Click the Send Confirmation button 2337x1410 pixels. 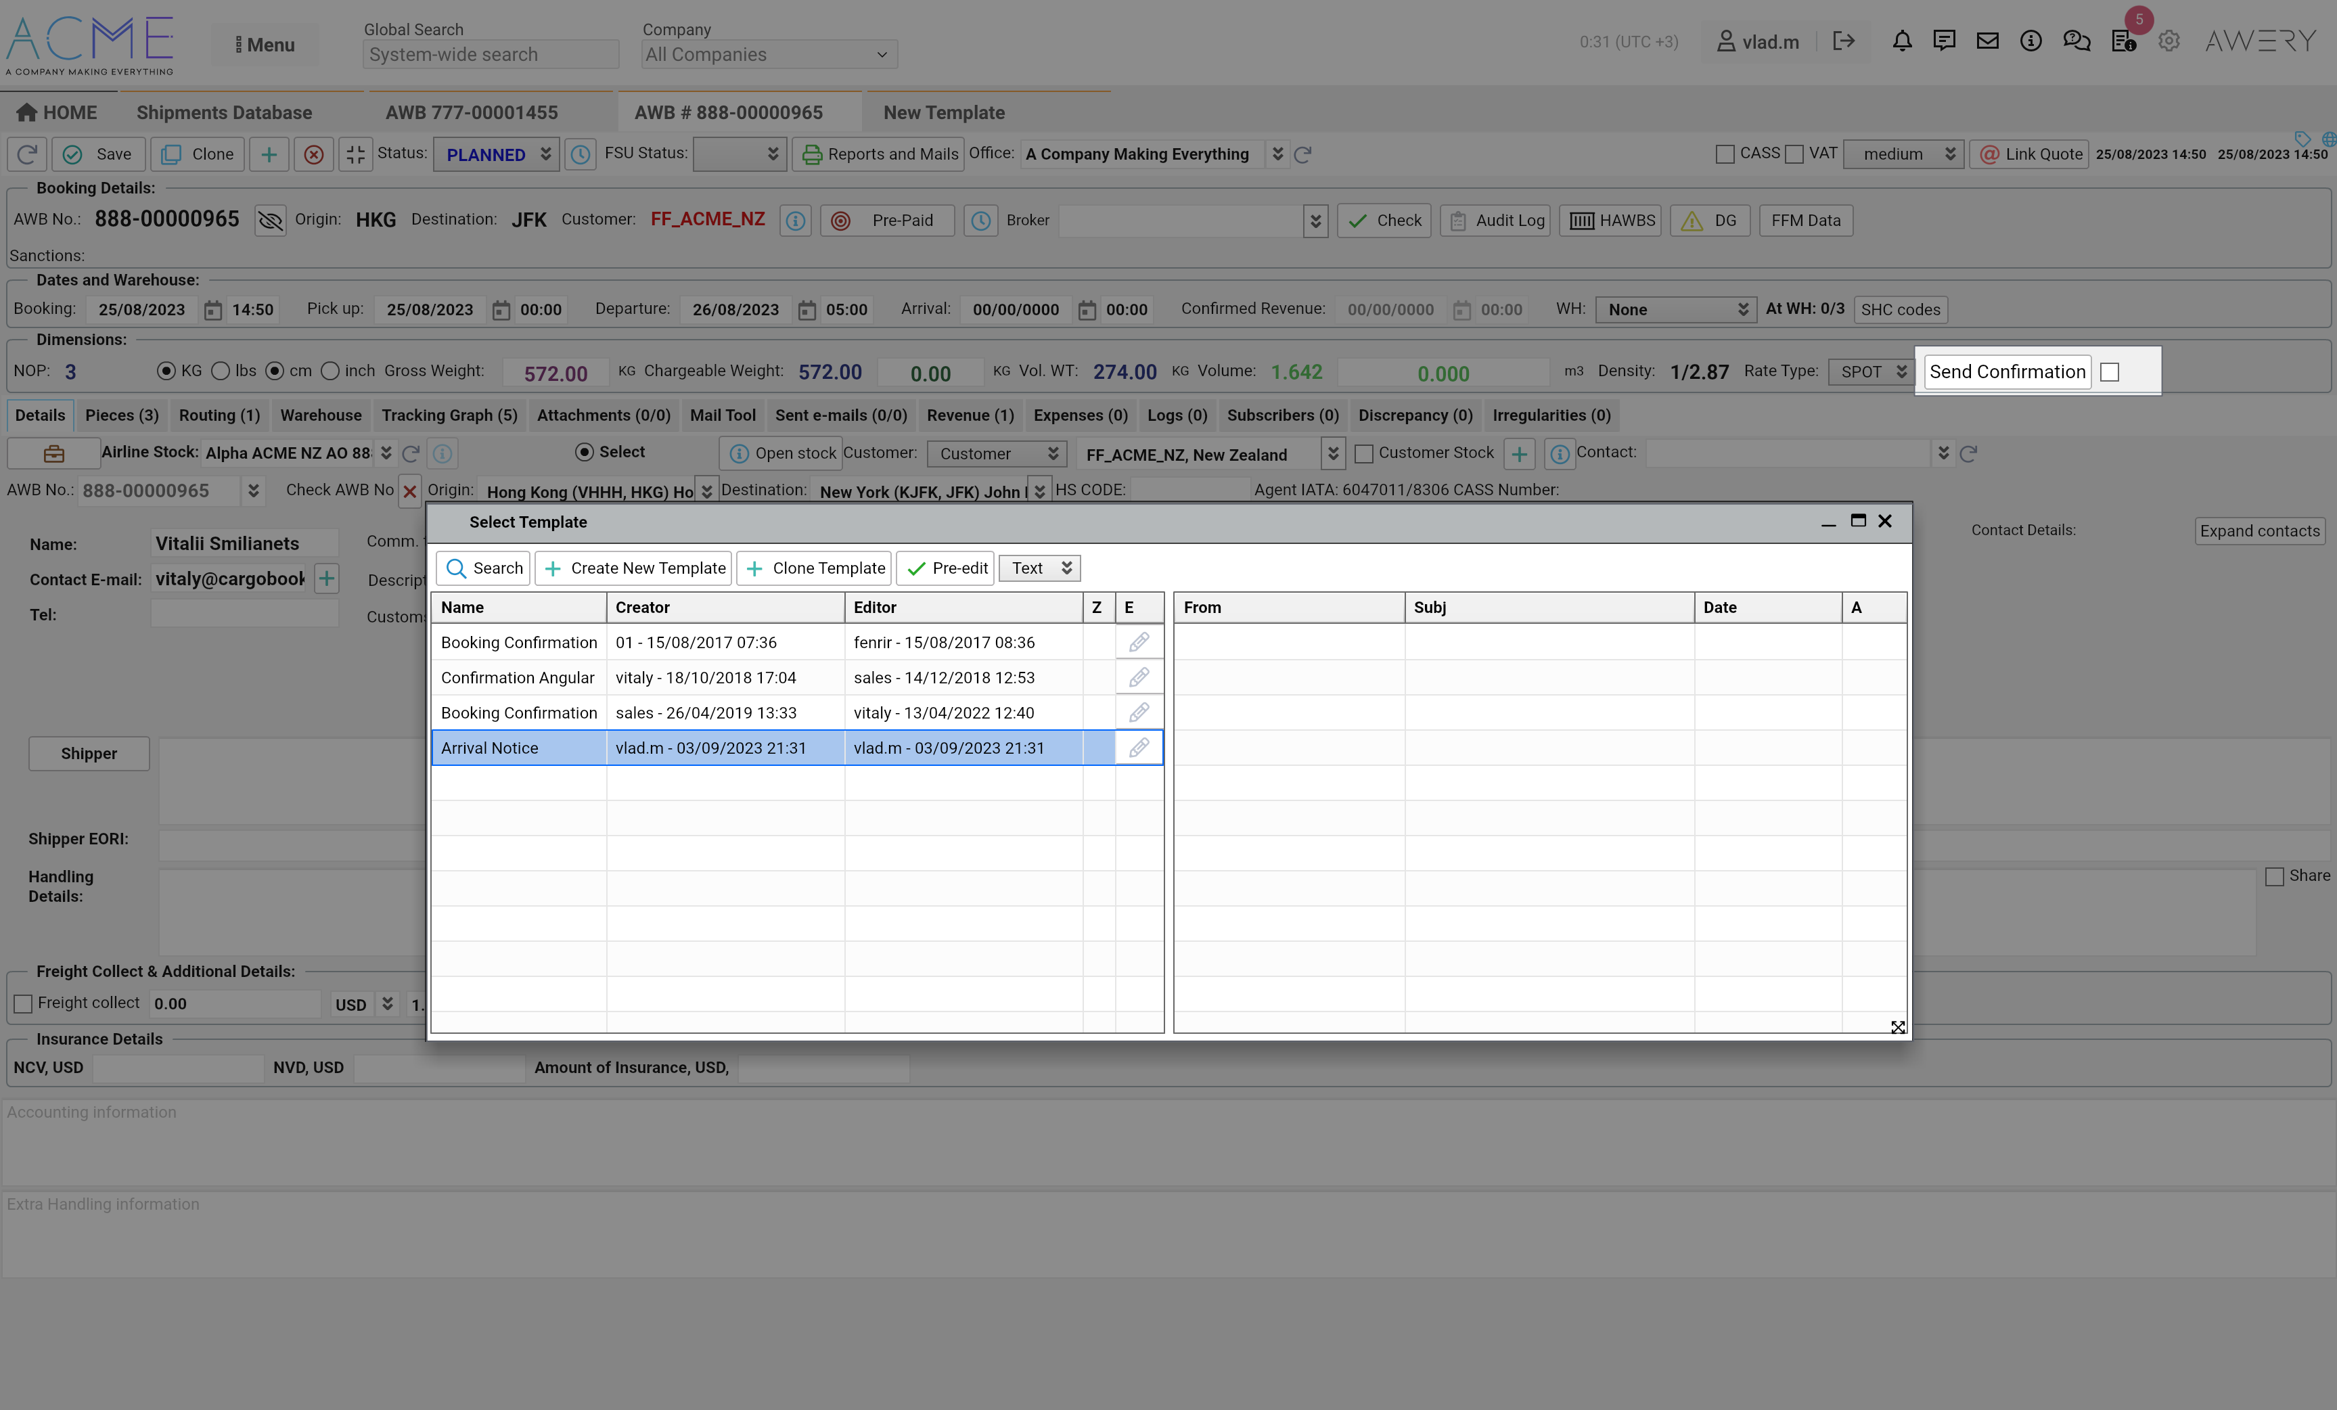(2007, 371)
